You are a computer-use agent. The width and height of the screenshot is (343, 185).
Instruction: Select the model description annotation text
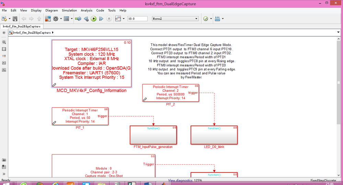tap(192, 61)
